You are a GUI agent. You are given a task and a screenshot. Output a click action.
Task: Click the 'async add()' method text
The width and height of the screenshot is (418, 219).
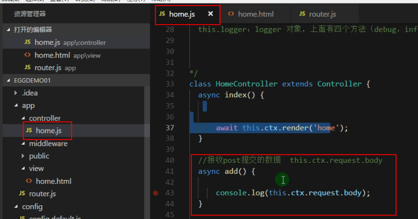227,171
